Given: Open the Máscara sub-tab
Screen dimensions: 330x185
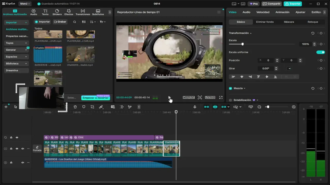Looking at the screenshot, I should point(289,22).
